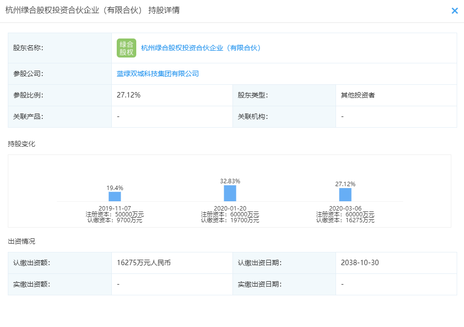Close the 持股详情 dialog
The image size is (464, 327).
coord(455,11)
